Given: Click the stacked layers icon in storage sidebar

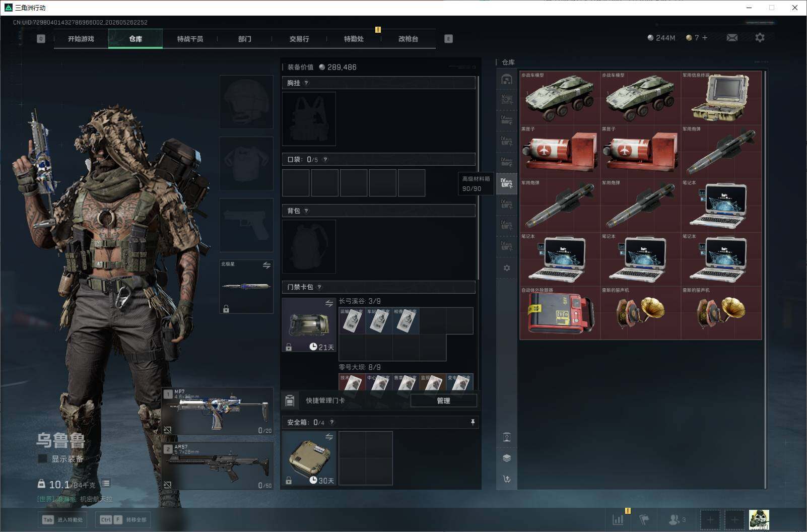Looking at the screenshot, I should pos(507,458).
